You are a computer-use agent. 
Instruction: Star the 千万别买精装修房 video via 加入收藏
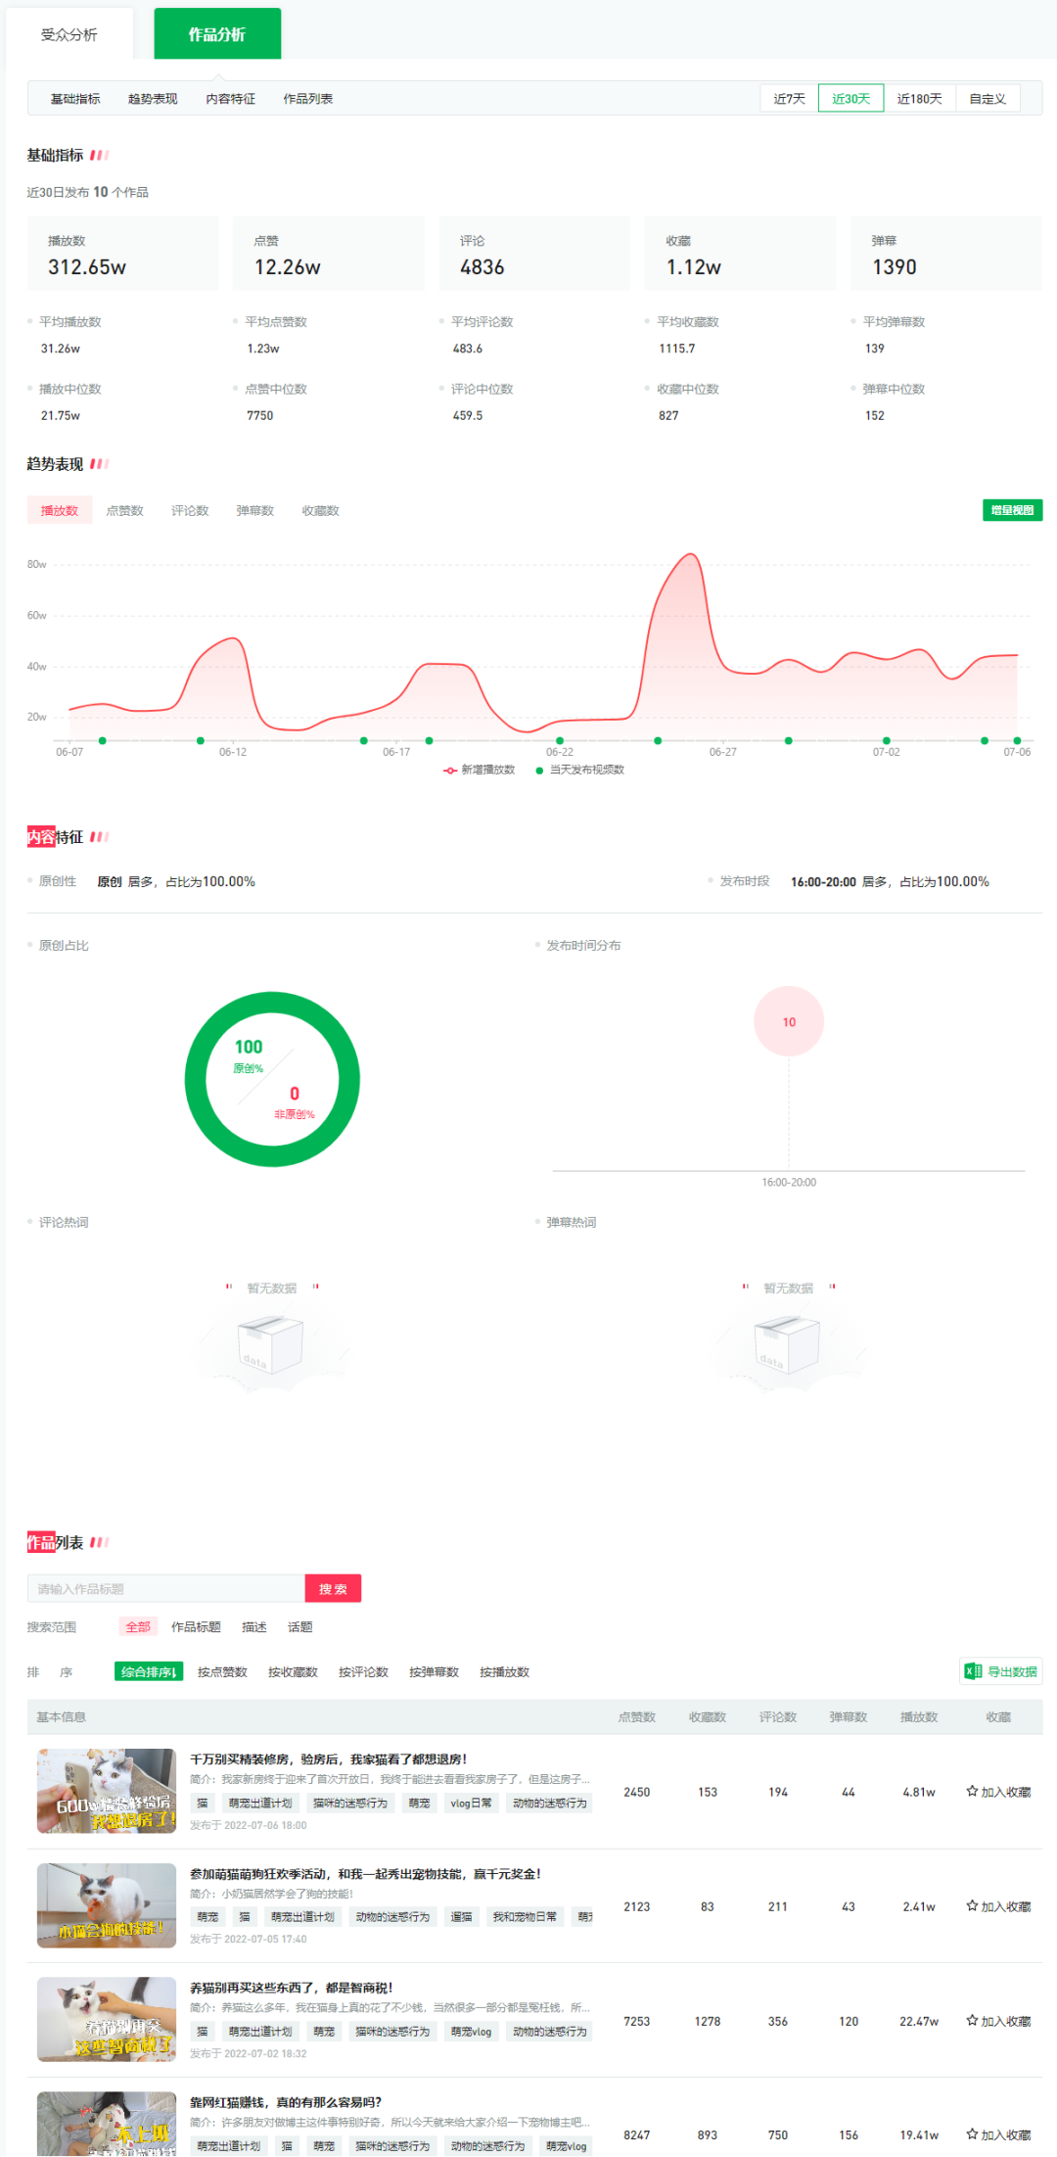pyautogui.click(x=998, y=1792)
